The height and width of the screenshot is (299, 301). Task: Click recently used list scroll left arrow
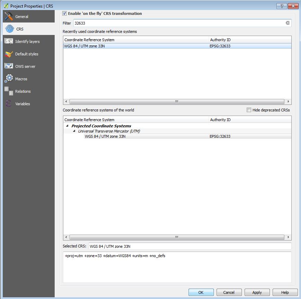pyautogui.click(x=66, y=101)
